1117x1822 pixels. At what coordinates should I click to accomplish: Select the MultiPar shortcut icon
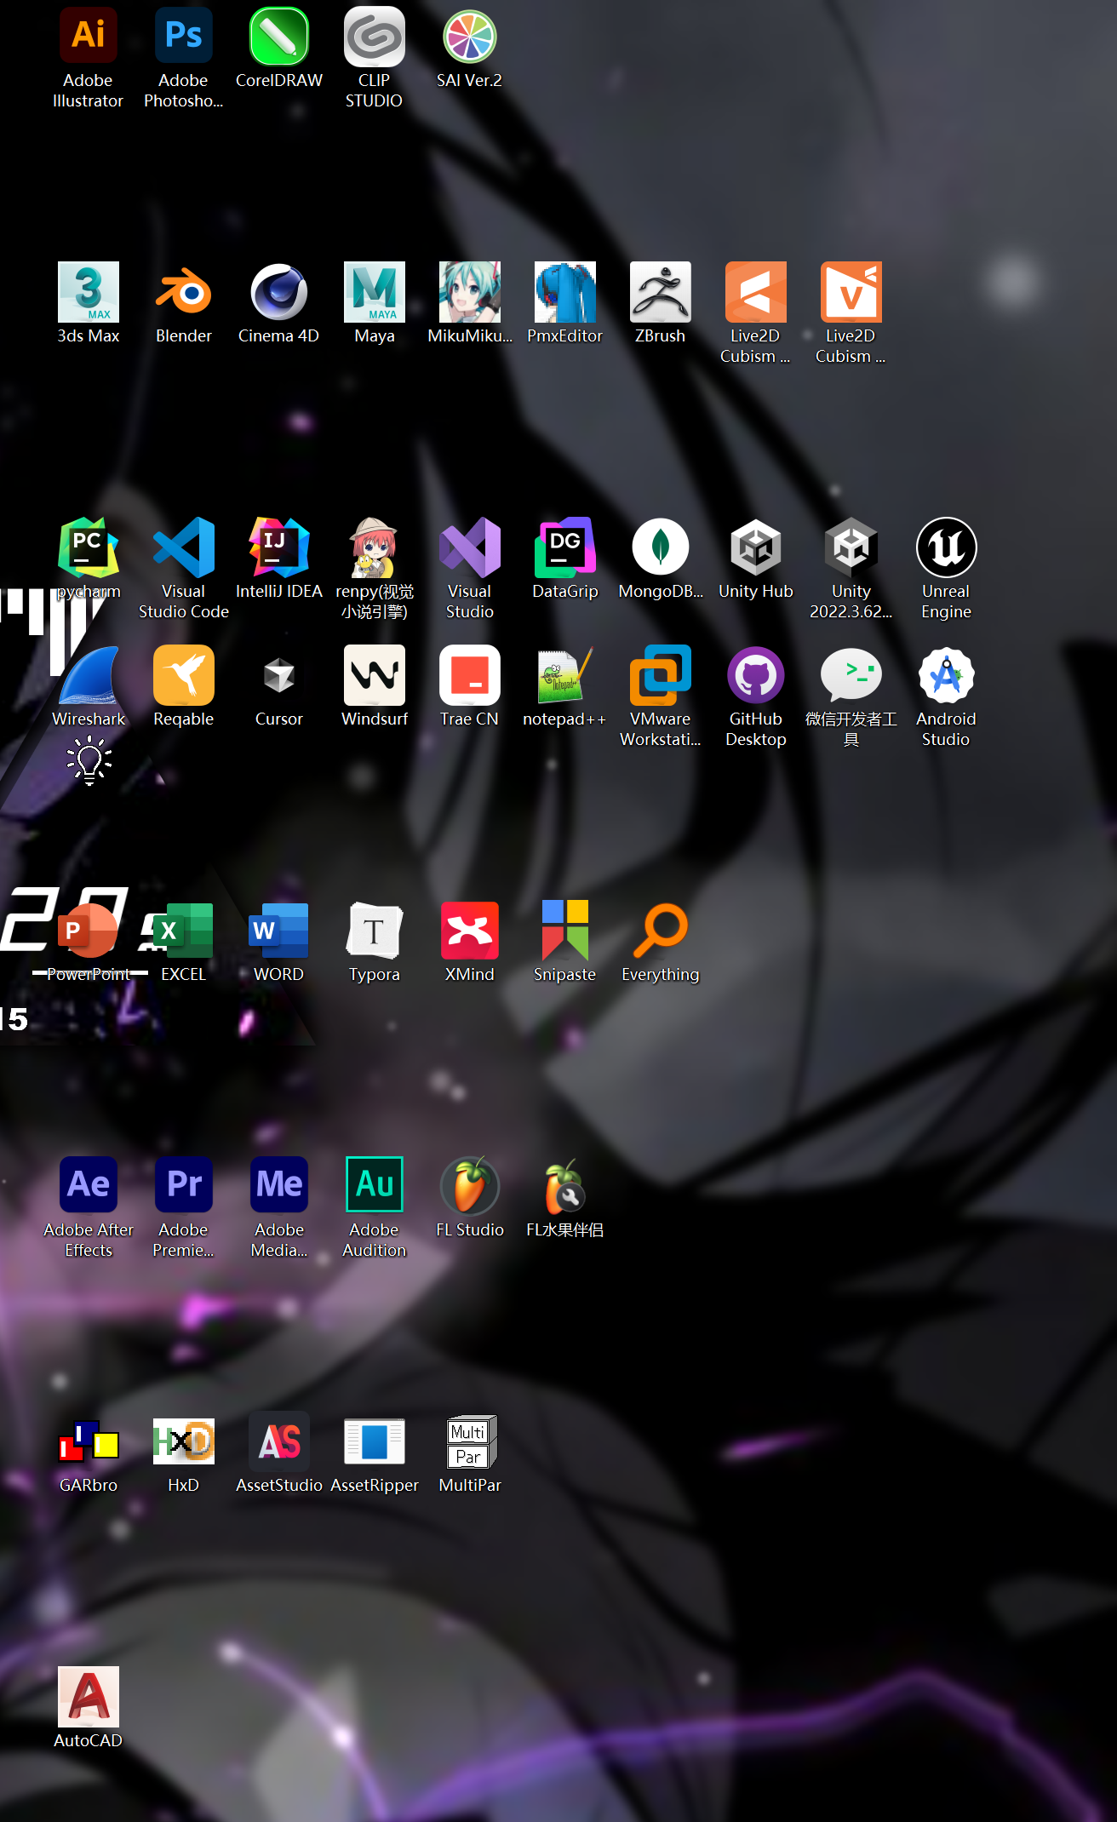point(470,1442)
